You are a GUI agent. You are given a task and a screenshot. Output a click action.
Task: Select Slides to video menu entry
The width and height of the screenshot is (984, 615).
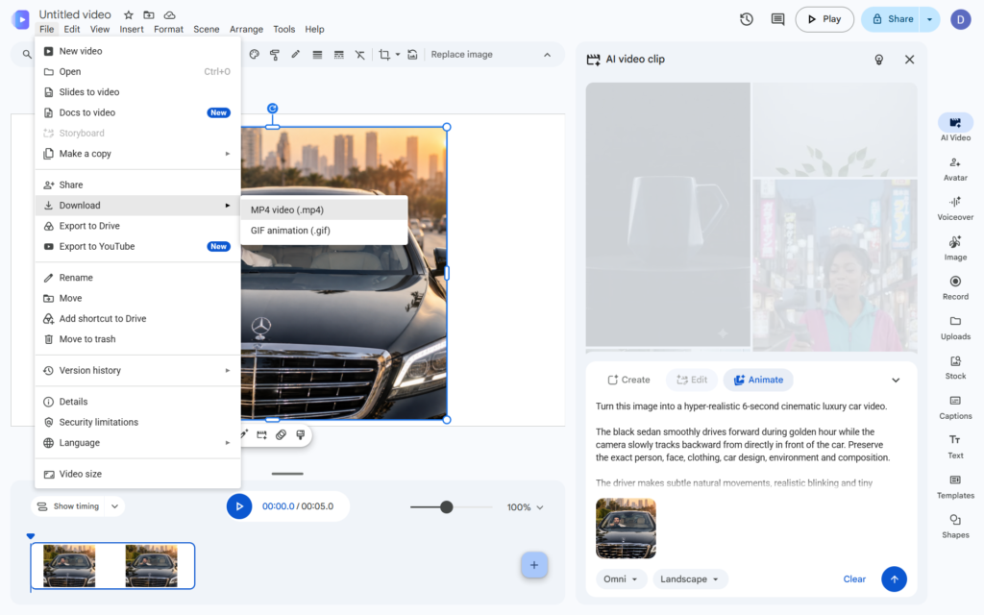click(138, 92)
